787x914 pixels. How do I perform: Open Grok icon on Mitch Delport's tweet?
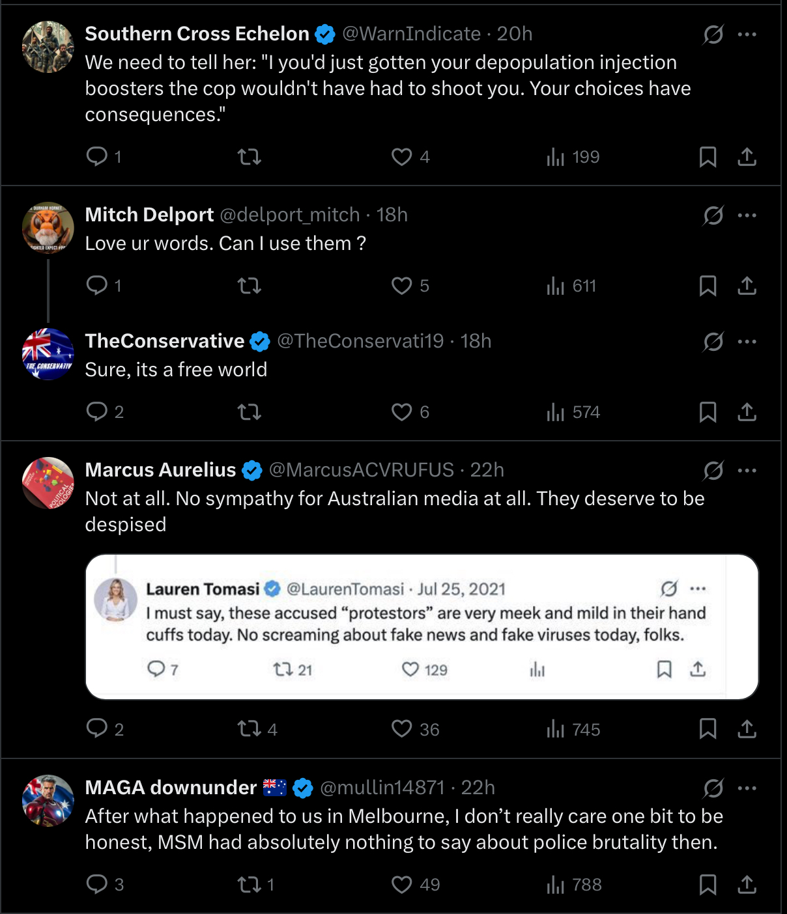pos(713,215)
